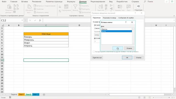Image resolution: width=176 pixels, height=99 pixels.
Task: Click the Месяцы header cell
Action: [x=46, y=34]
